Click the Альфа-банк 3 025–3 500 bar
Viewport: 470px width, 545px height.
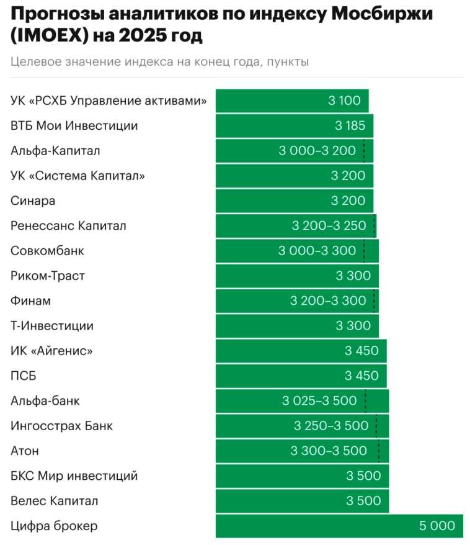tap(302, 401)
